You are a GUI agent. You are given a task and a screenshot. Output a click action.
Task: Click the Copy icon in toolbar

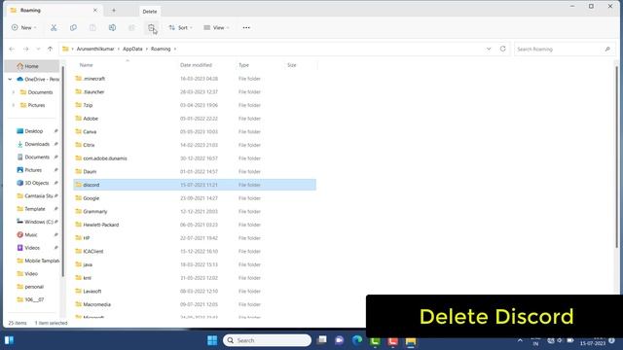(x=73, y=28)
